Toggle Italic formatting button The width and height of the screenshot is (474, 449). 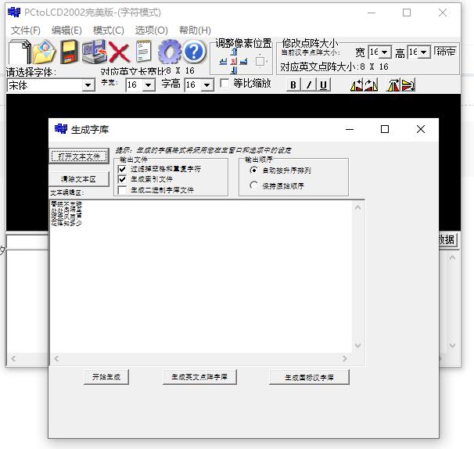point(308,85)
